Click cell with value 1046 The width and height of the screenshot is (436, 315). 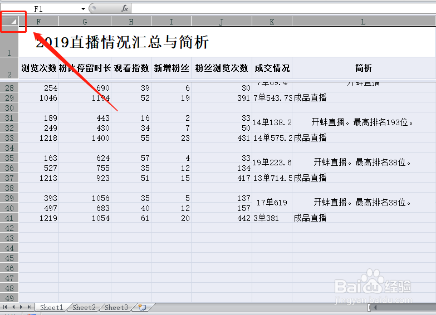click(38, 98)
